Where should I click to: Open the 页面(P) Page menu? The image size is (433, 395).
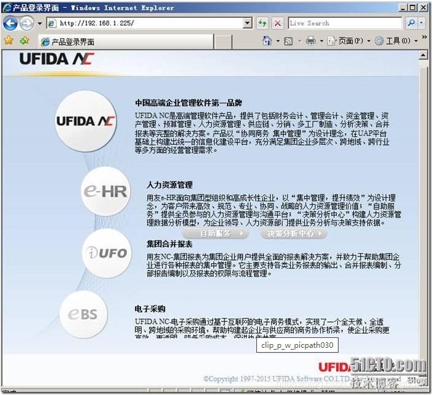coord(349,41)
